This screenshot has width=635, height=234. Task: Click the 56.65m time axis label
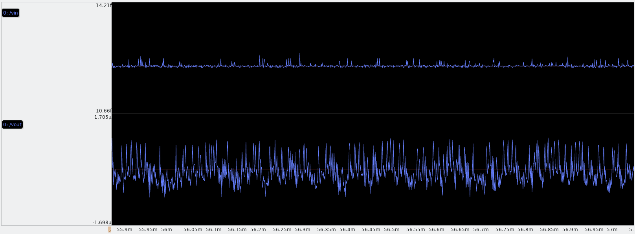pos(460,230)
